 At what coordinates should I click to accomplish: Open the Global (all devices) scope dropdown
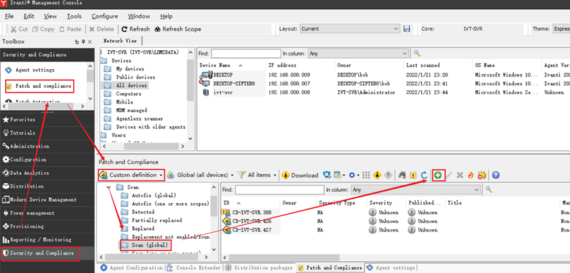pos(201,175)
